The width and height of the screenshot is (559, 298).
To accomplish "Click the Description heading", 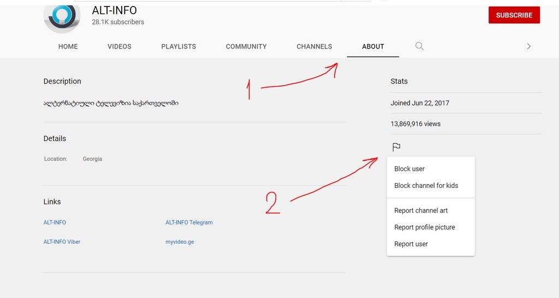I will pyautogui.click(x=62, y=81).
